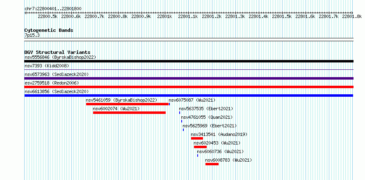The image size is (365, 180).
Task: Click the 22800.5k ruler tick label
Action: (x=48, y=16)
